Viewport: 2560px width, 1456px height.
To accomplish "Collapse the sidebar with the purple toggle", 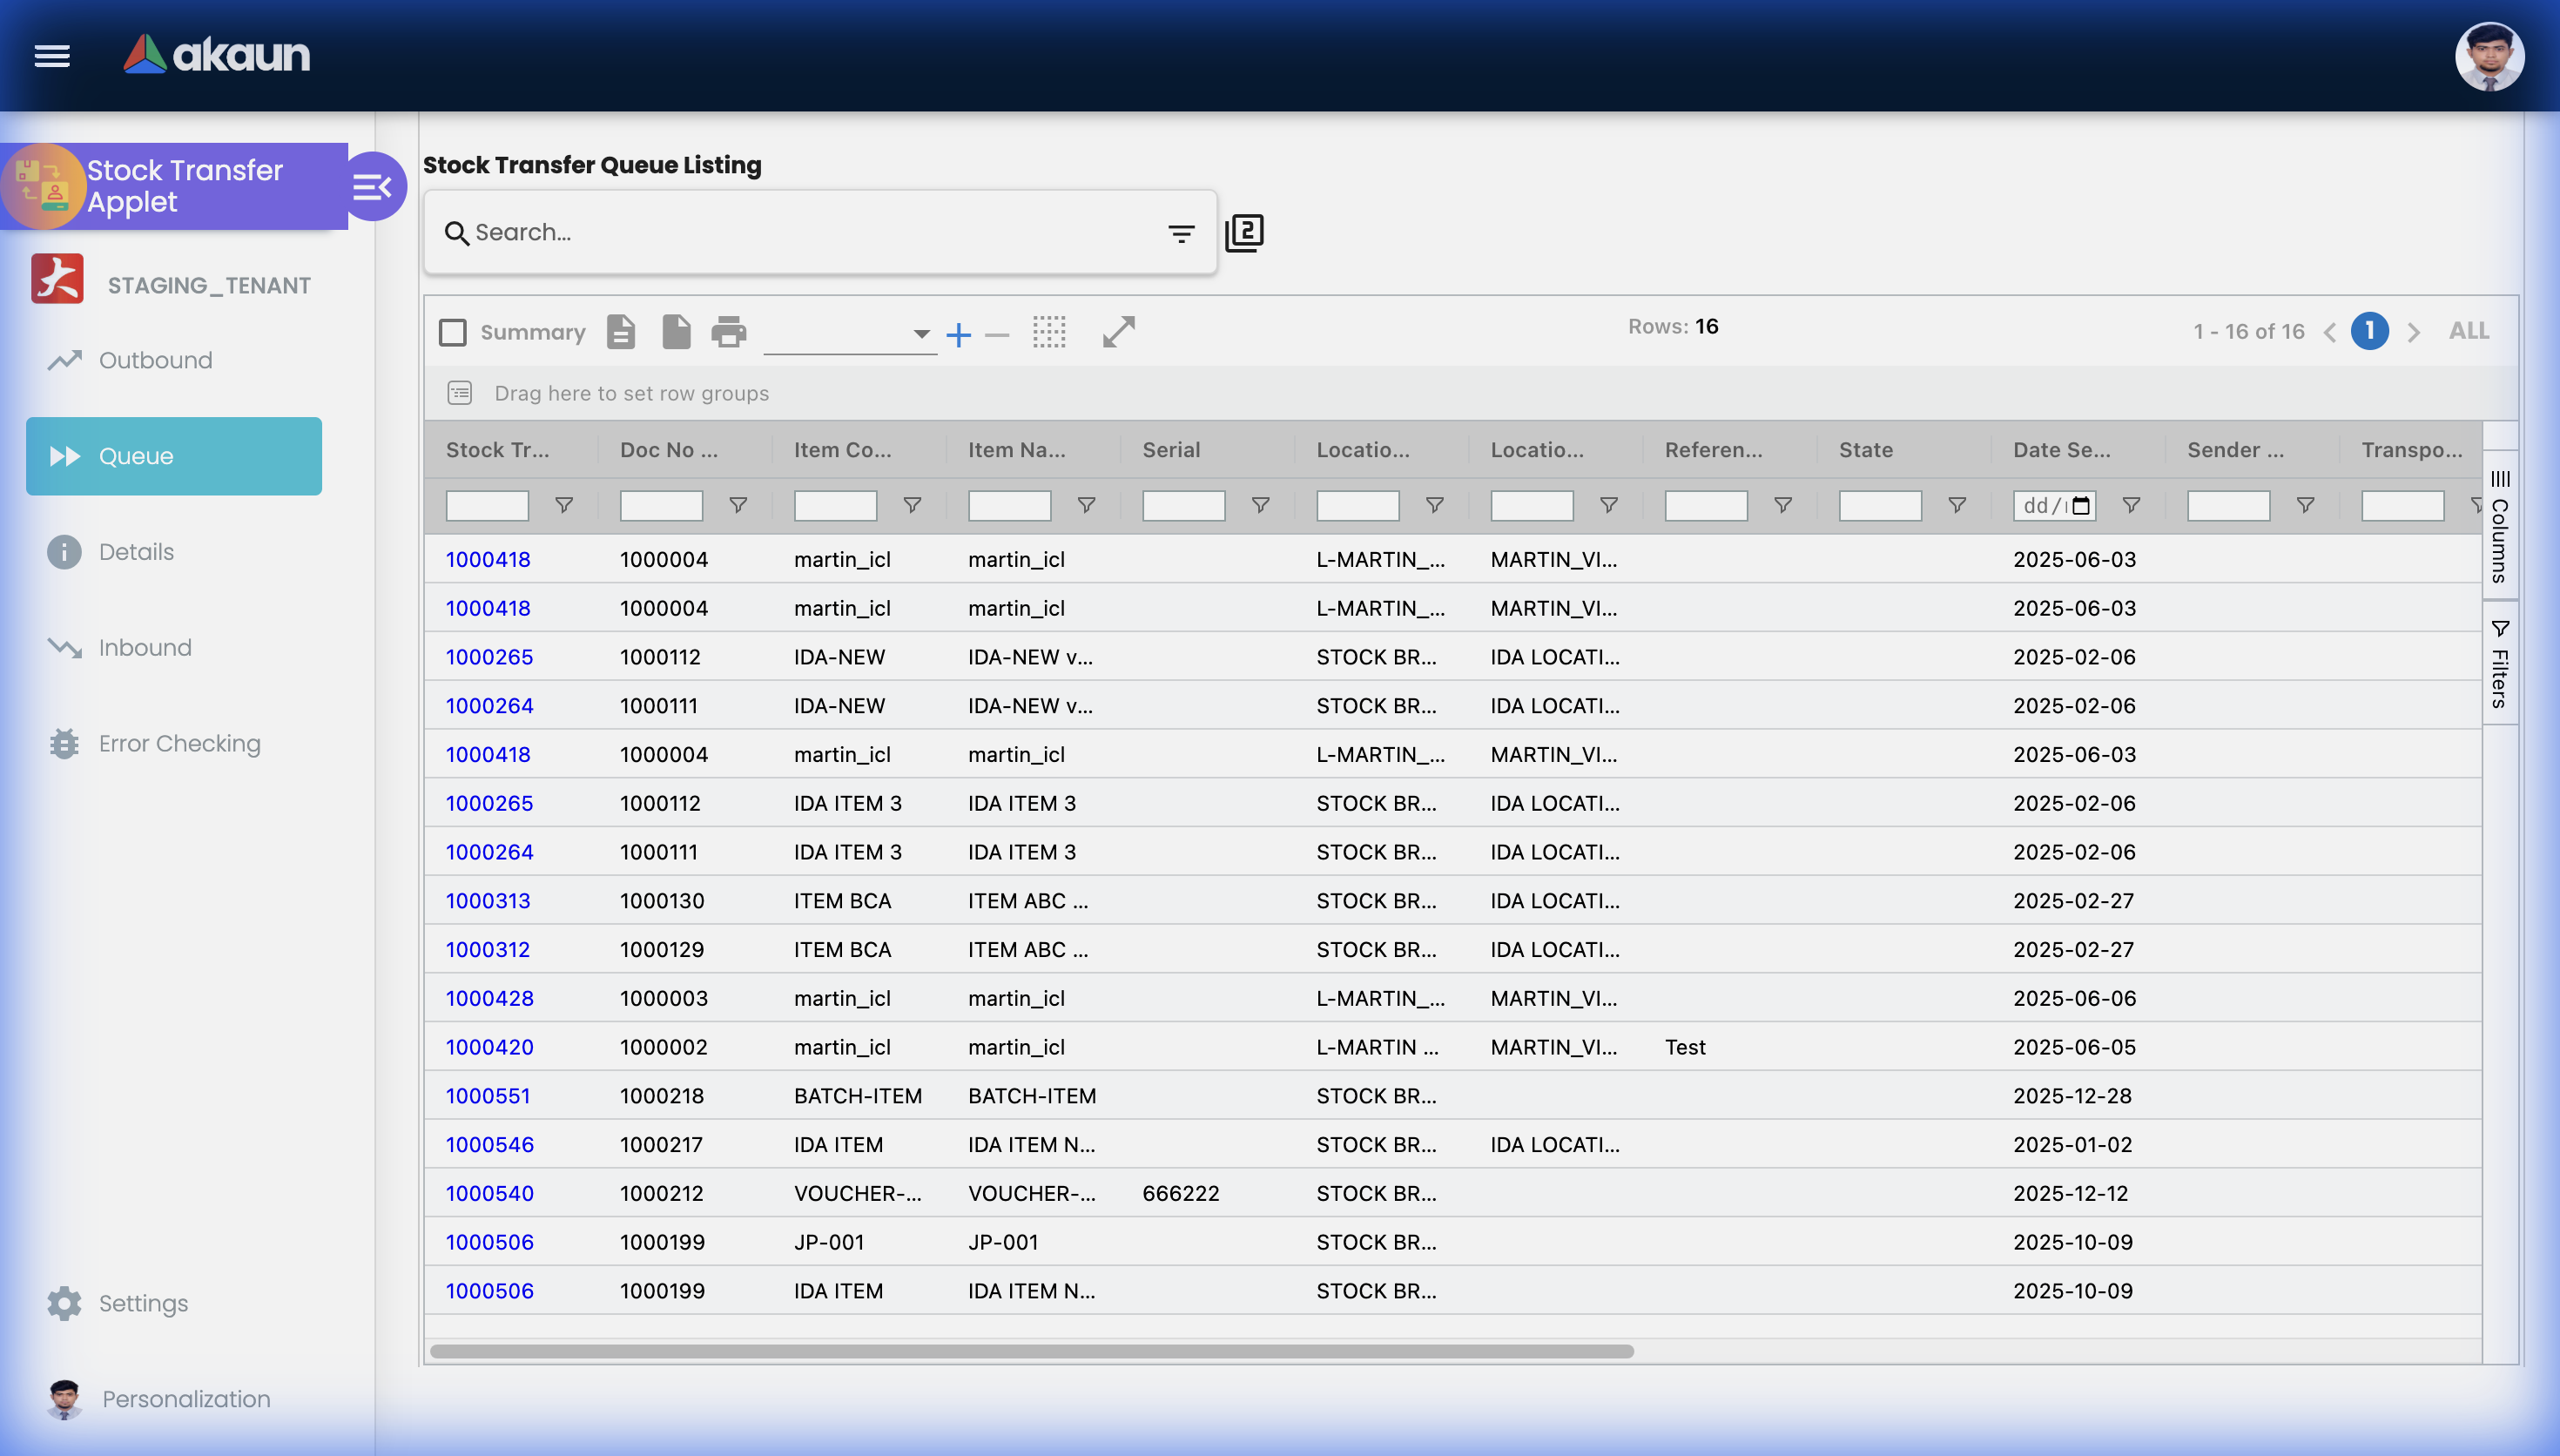I will click(373, 186).
